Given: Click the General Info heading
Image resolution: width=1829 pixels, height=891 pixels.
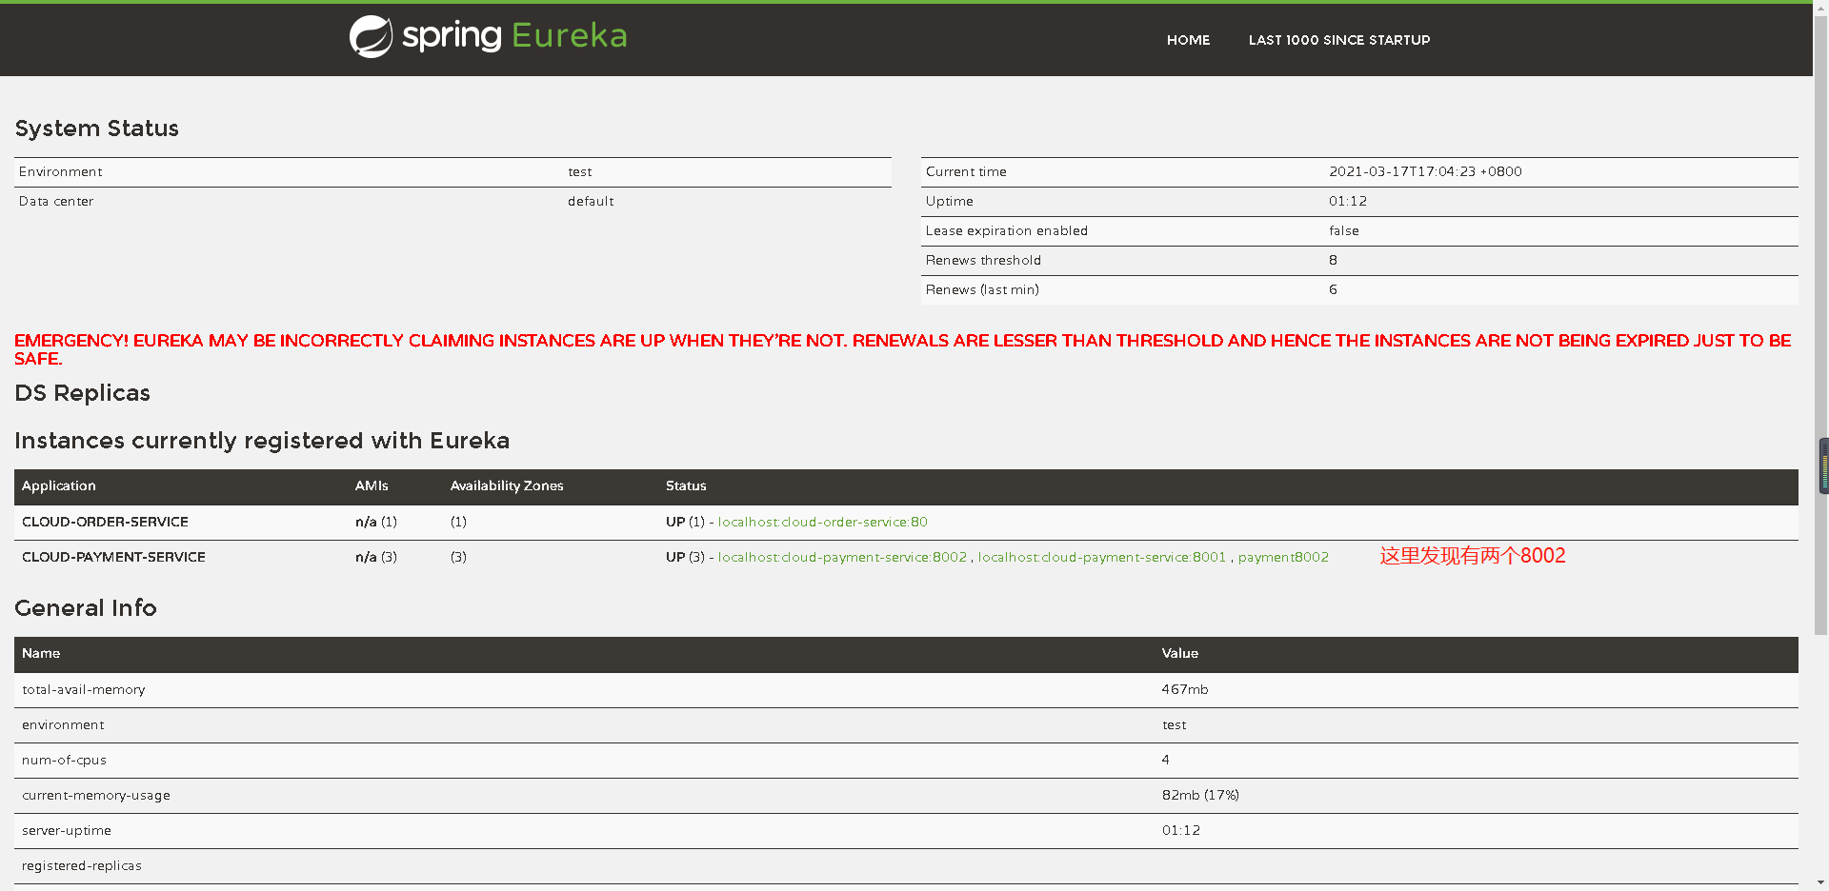Looking at the screenshot, I should [86, 608].
